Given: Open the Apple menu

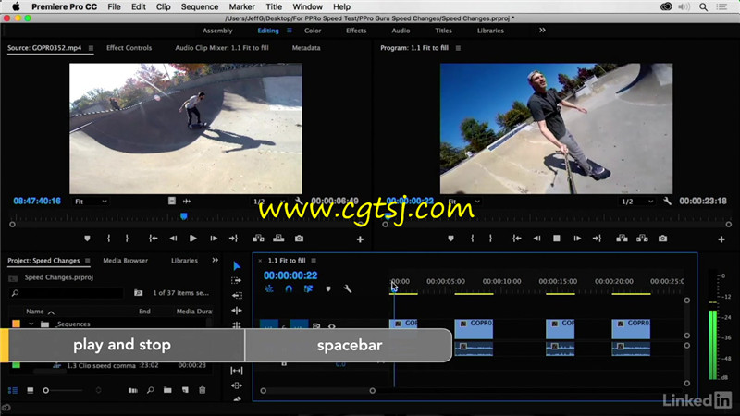Looking at the screenshot, I should point(16,6).
